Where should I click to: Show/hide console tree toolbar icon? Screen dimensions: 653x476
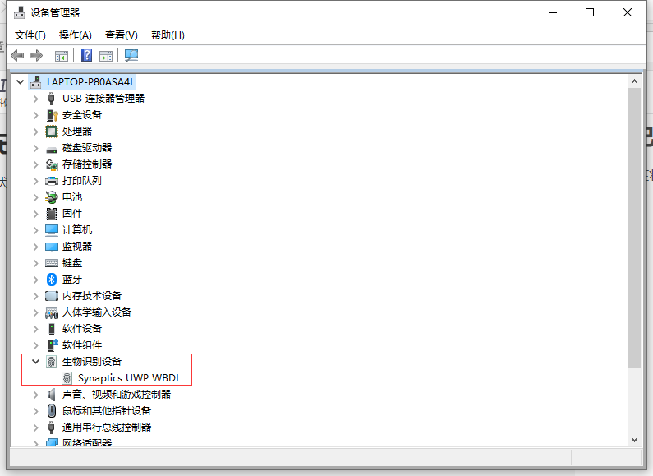[x=62, y=55]
